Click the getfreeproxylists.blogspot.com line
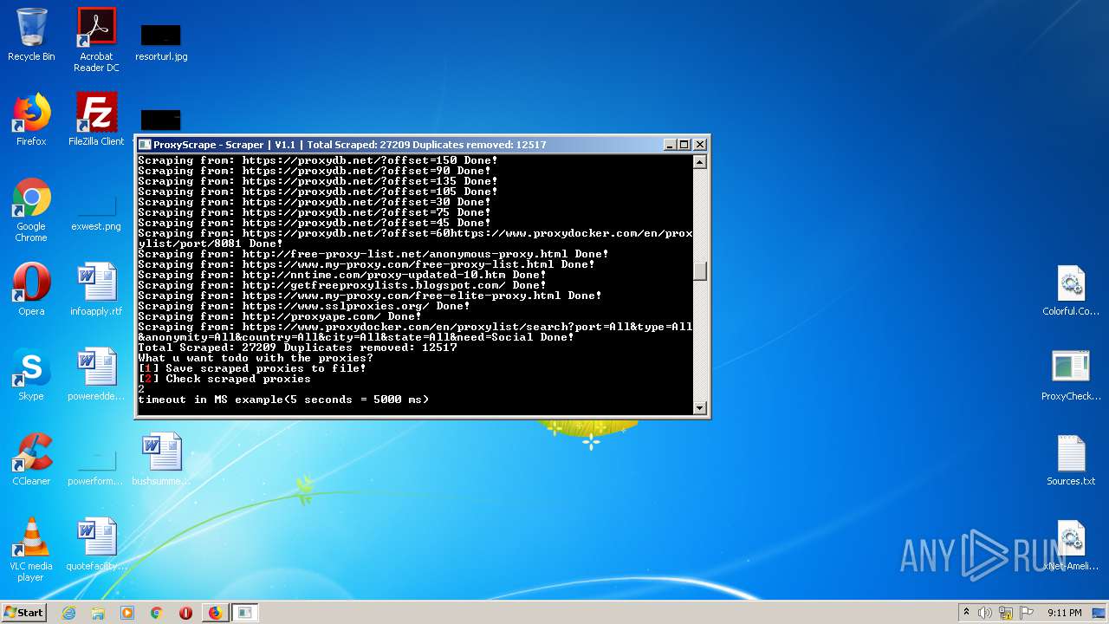 (x=342, y=285)
